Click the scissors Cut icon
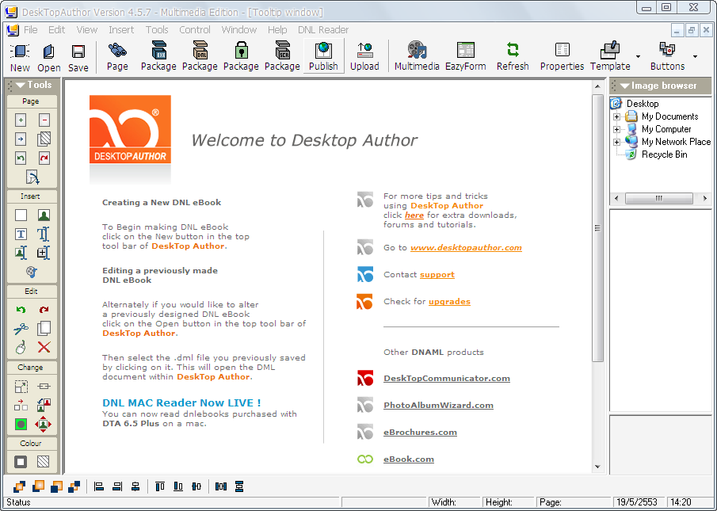Image resolution: width=717 pixels, height=511 pixels. pyautogui.click(x=21, y=329)
